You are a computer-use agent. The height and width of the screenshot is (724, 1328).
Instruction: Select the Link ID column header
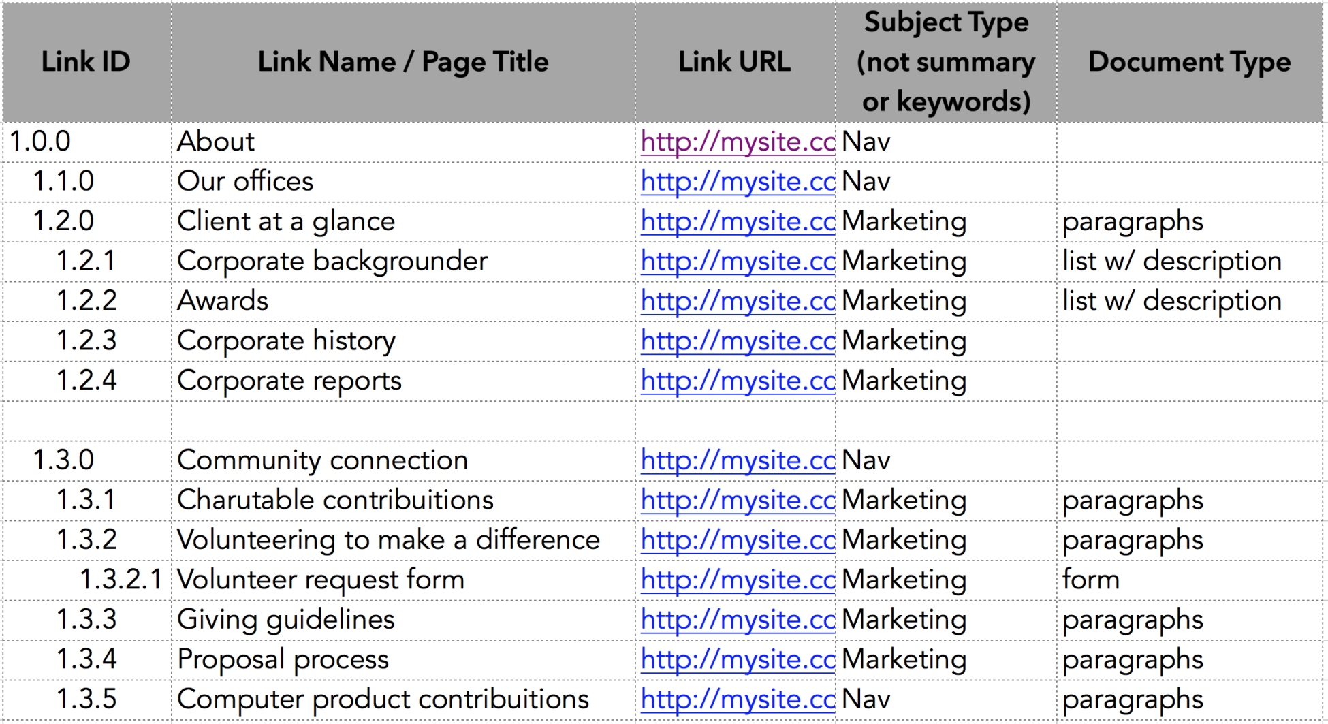coord(86,62)
